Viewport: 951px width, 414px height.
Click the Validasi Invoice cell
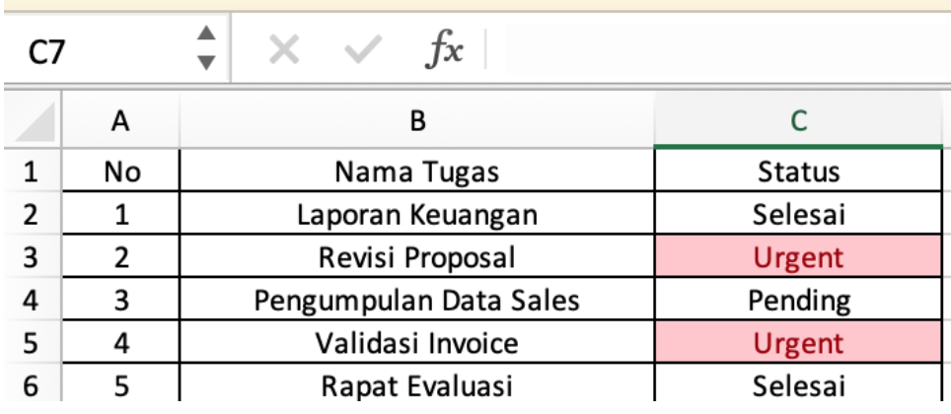[417, 344]
